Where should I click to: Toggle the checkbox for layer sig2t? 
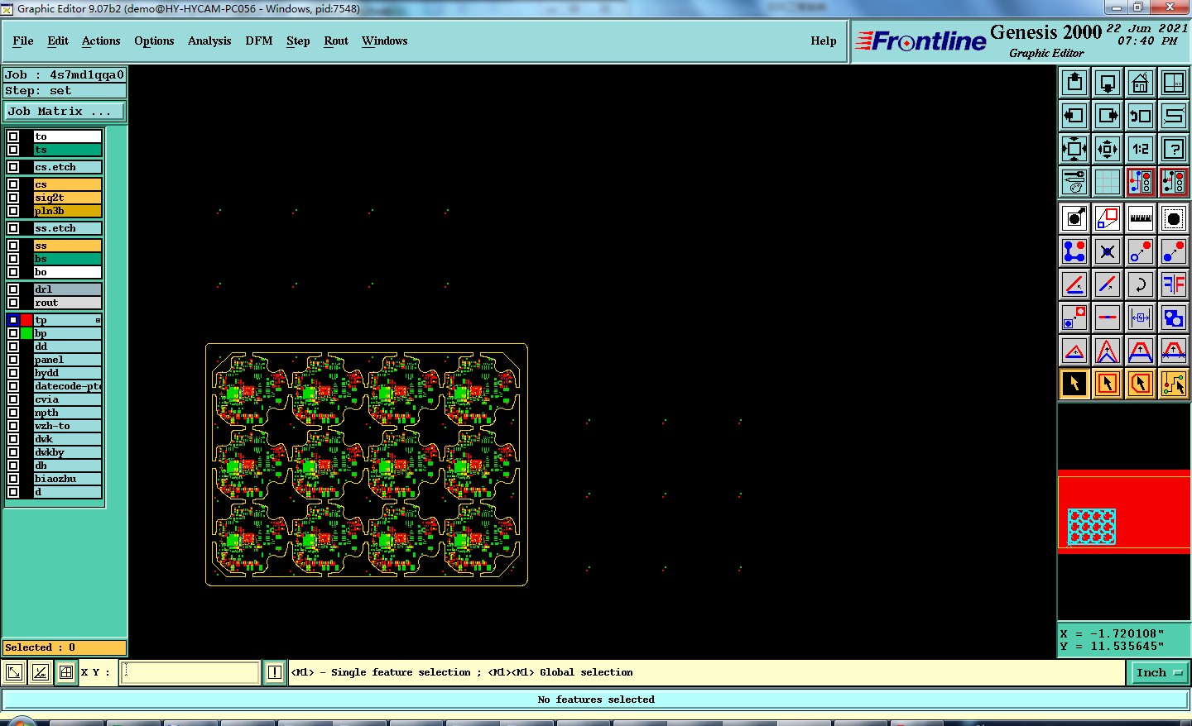(x=13, y=198)
